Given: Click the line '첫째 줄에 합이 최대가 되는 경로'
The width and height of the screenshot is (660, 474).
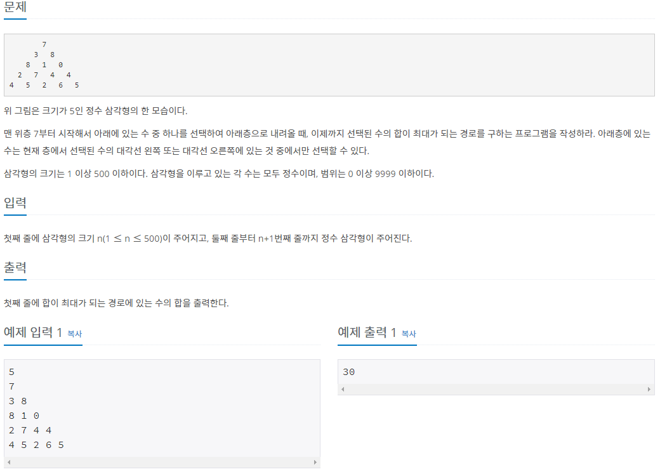Looking at the screenshot, I should tap(116, 303).
